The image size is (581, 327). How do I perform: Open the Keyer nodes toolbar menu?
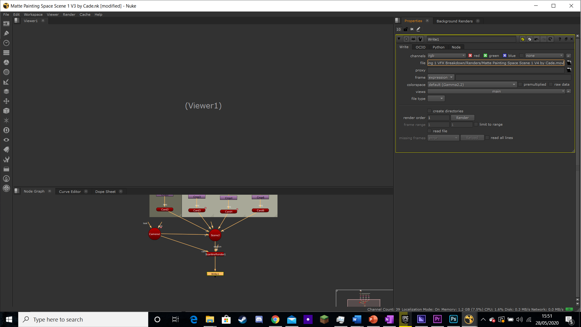(x=6, y=82)
